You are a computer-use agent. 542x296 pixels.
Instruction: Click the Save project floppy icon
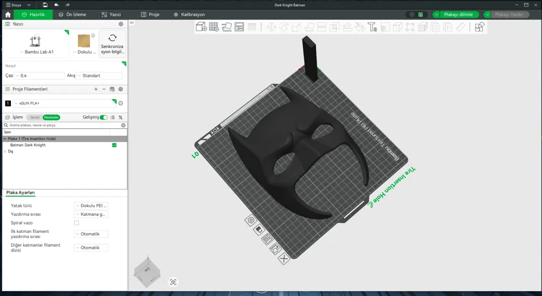pyautogui.click(x=45, y=5)
